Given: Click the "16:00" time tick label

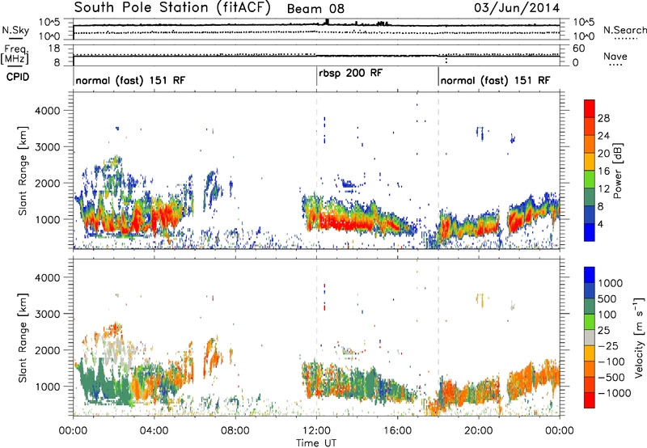Looking at the screenshot, I should point(397,431).
